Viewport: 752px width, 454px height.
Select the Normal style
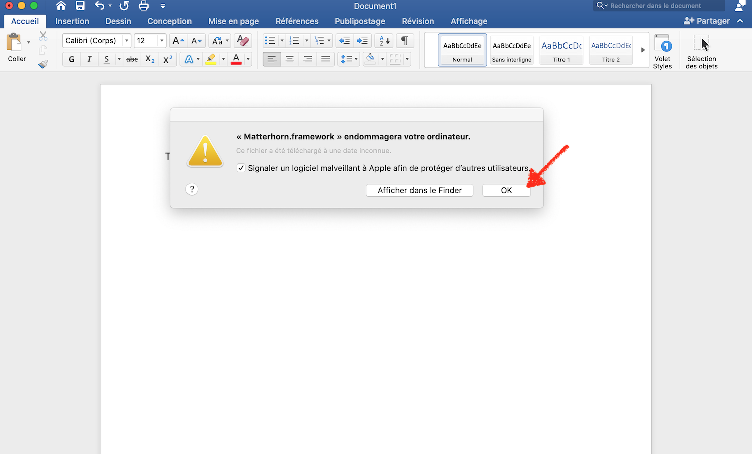coord(462,50)
